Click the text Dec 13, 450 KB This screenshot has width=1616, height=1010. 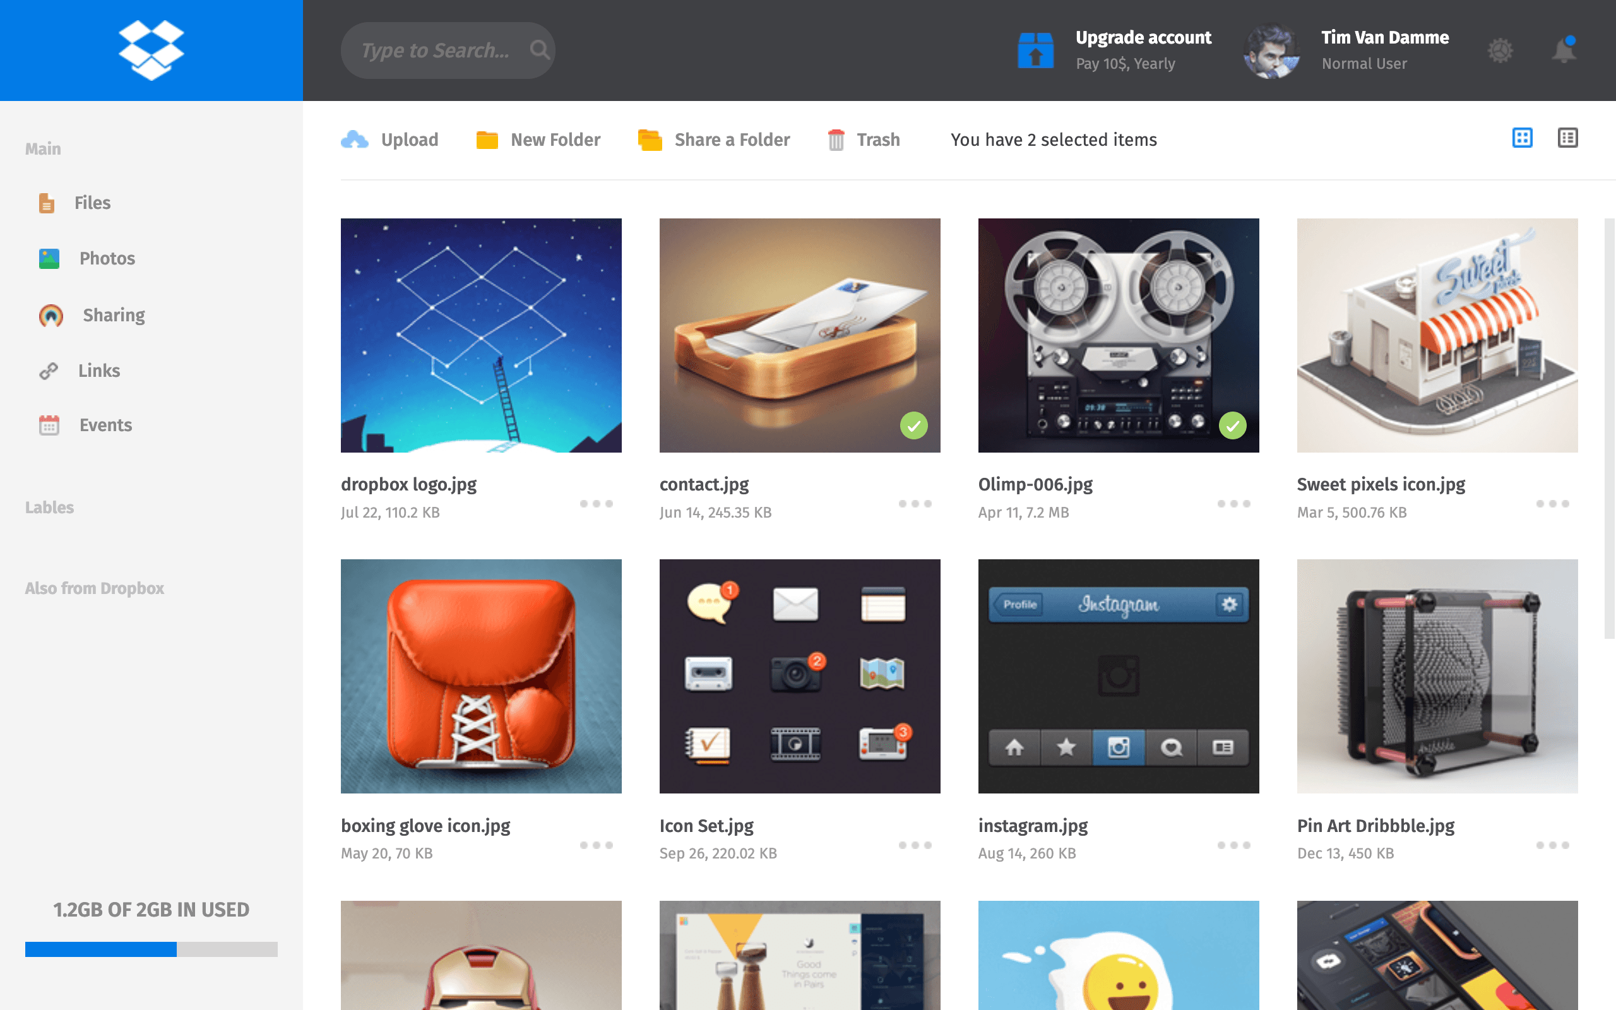[1345, 853]
